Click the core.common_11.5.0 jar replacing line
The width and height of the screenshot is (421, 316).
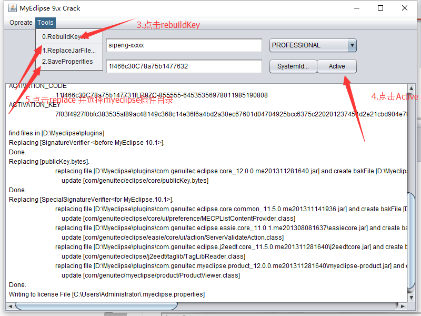[231, 209]
